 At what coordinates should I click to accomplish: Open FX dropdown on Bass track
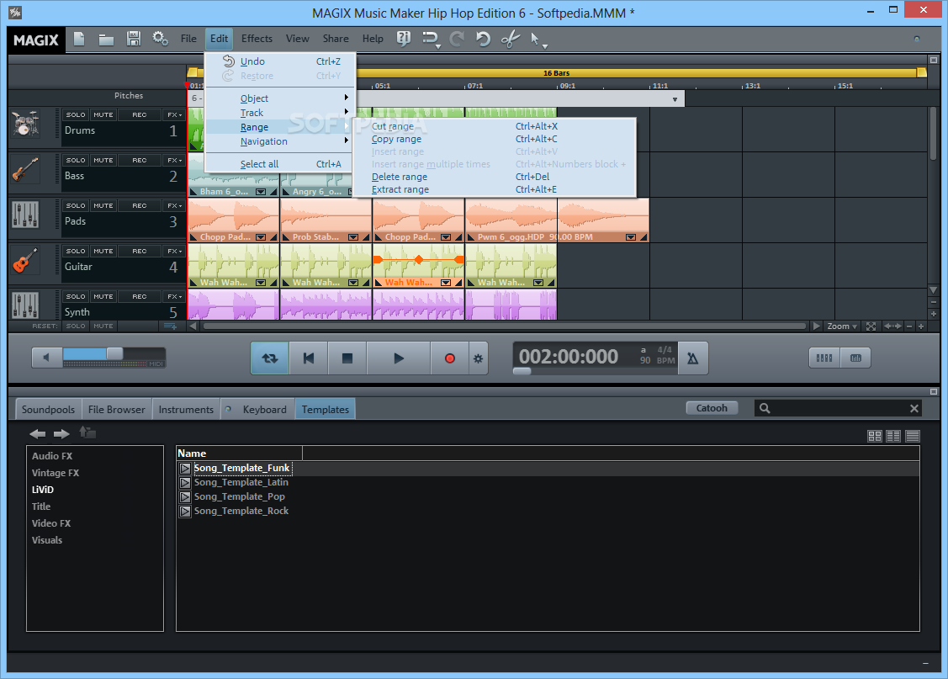pyautogui.click(x=175, y=160)
